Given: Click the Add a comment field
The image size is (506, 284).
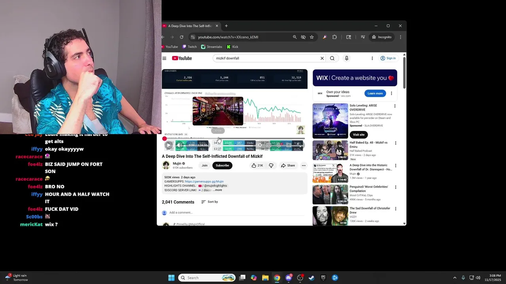Looking at the screenshot, I should pyautogui.click(x=236, y=213).
